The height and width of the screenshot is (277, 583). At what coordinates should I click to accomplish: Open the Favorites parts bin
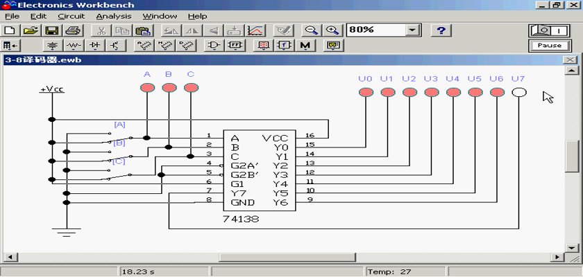point(10,46)
